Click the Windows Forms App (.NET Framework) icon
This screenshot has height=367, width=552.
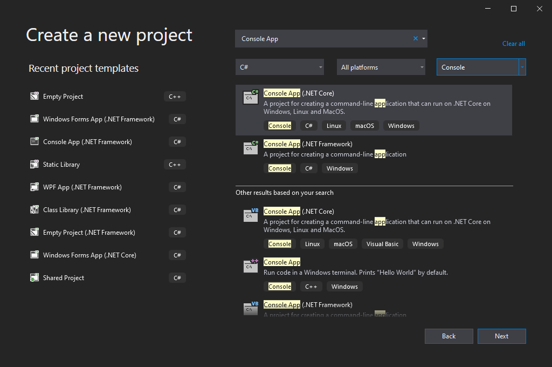[x=34, y=119]
